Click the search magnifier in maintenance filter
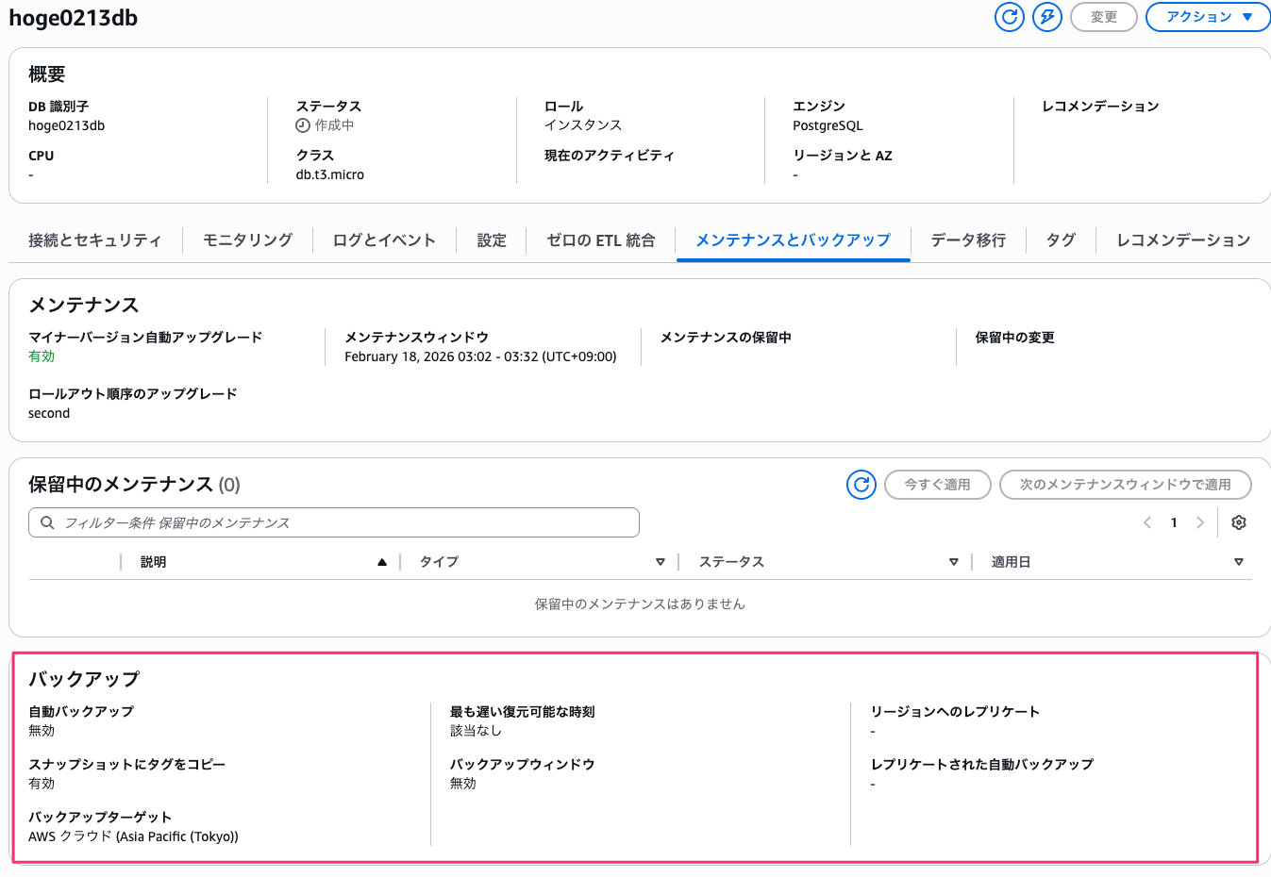1271x877 pixels. click(x=47, y=522)
